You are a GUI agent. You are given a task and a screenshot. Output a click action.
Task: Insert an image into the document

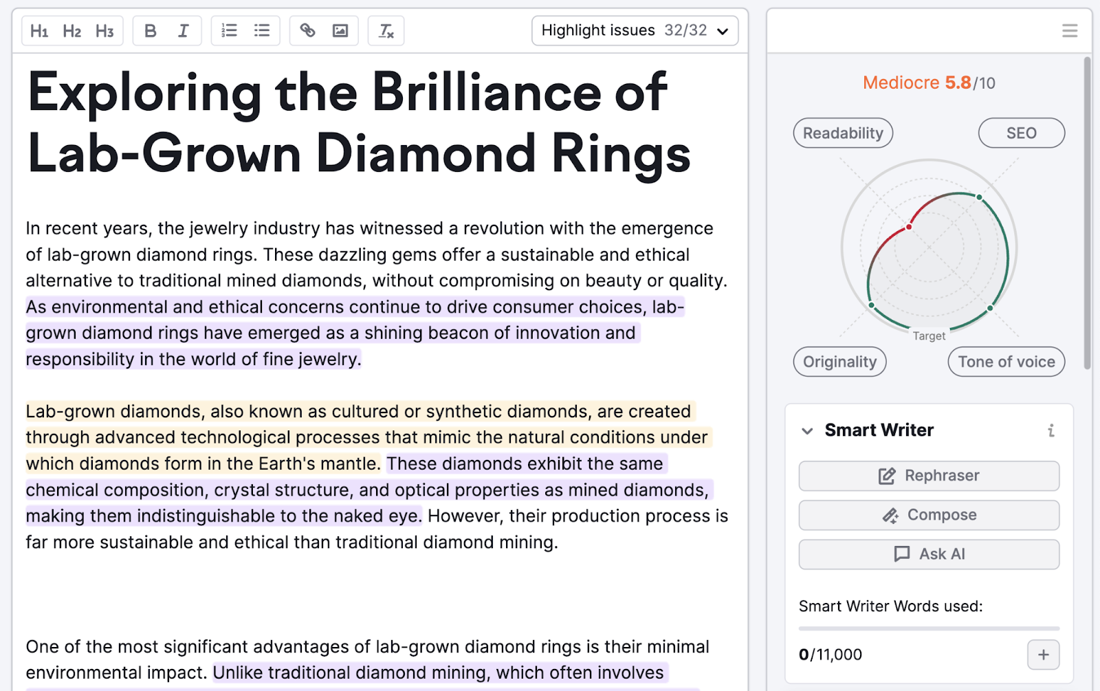[x=340, y=31]
